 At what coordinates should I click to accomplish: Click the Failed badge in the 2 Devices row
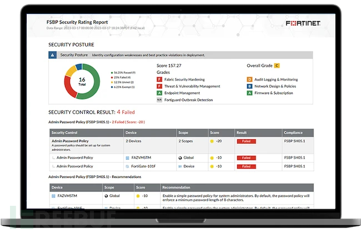coord(246,142)
